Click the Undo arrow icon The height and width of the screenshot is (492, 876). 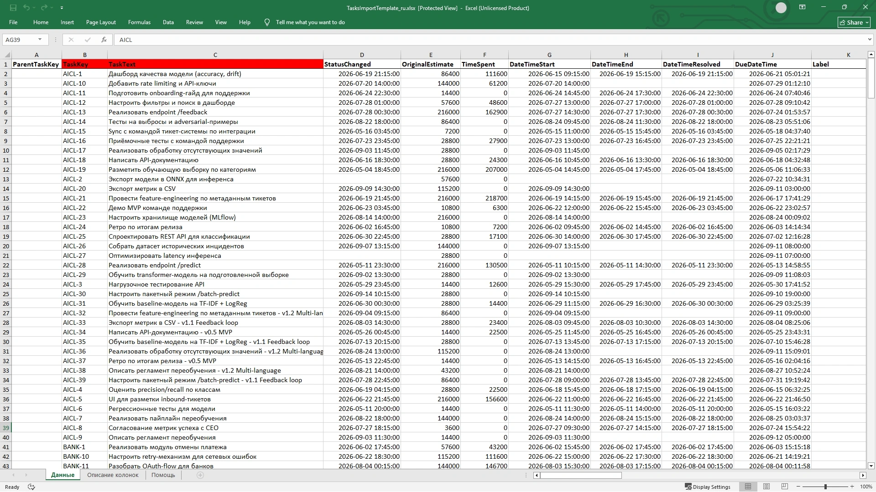(26, 8)
